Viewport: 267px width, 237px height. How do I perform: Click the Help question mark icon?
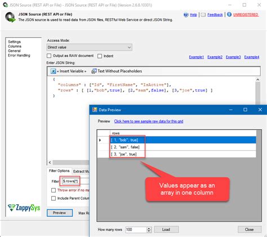(x=186, y=15)
